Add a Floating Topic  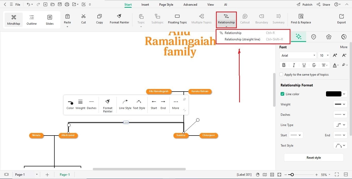[177, 19]
